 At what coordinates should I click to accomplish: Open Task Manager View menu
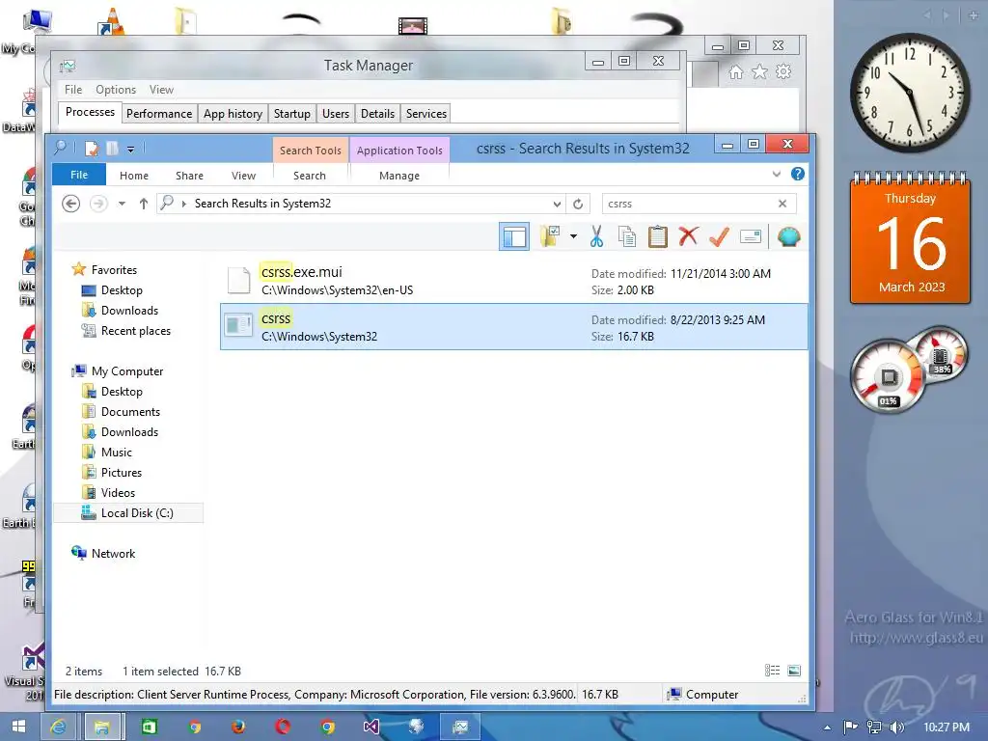[x=161, y=90]
